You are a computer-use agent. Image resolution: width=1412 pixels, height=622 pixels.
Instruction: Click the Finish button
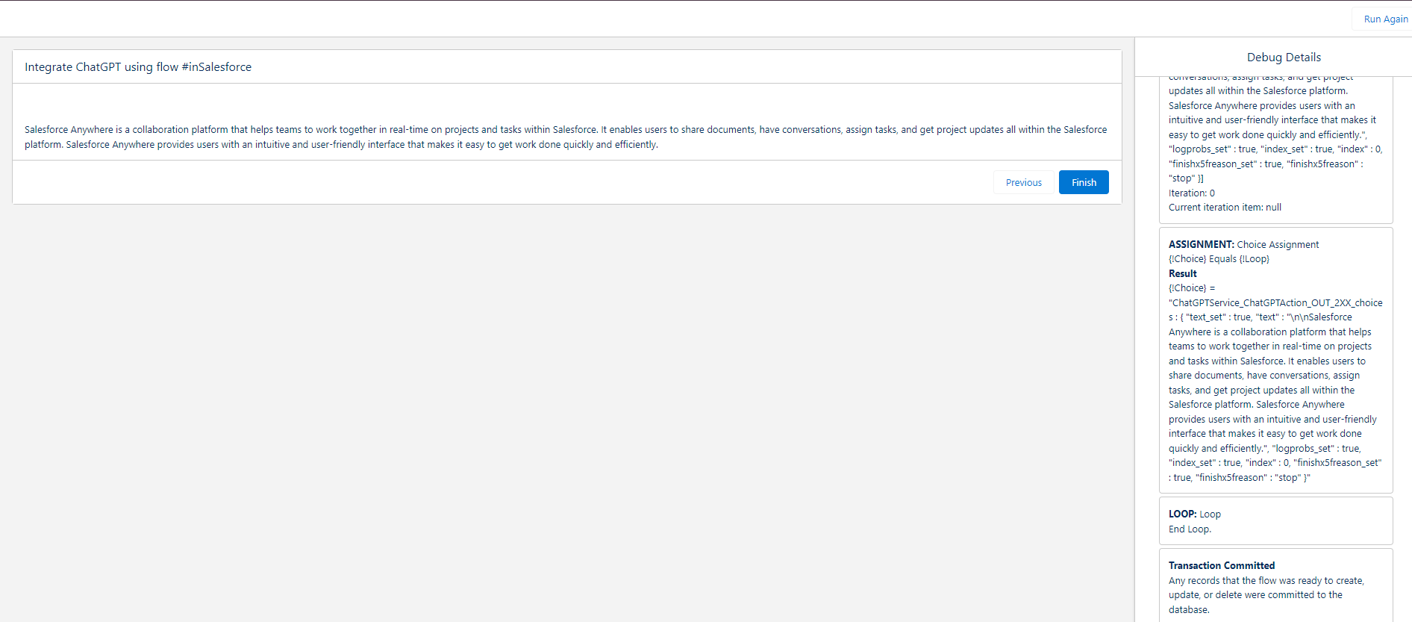pos(1084,182)
